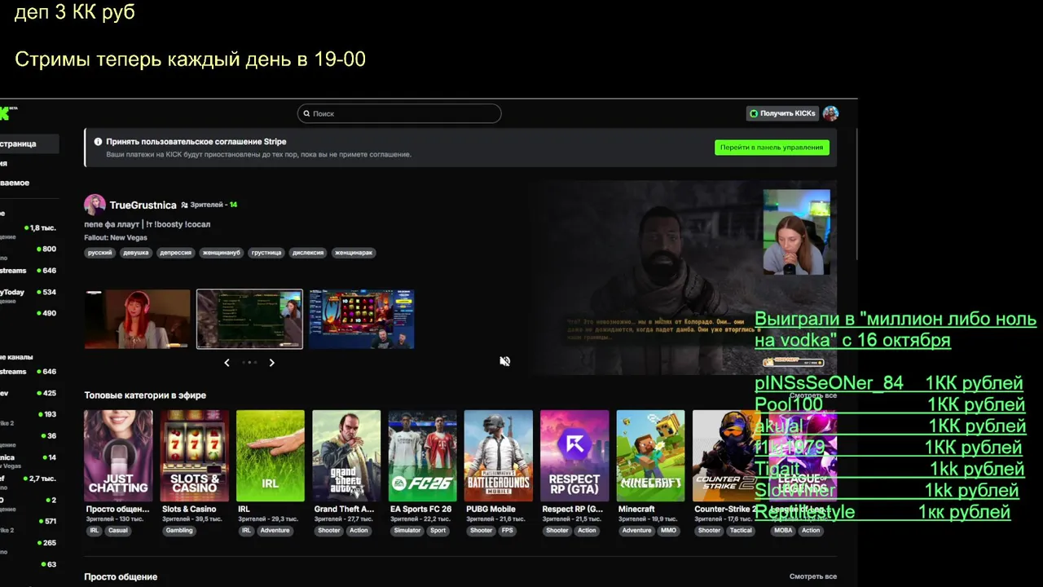Image resolution: width=1043 pixels, height=587 pixels.
Task: Click the carousel page dots indicator
Action: pyautogui.click(x=249, y=363)
